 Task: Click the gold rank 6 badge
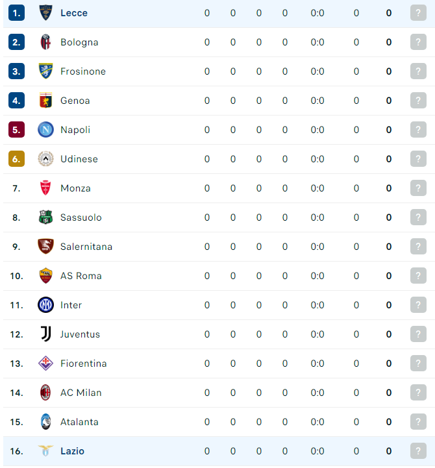(16, 159)
